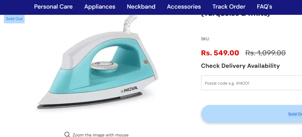
Task: Click the 'Zoom the image with mouse' label
Action: [x=101, y=135]
